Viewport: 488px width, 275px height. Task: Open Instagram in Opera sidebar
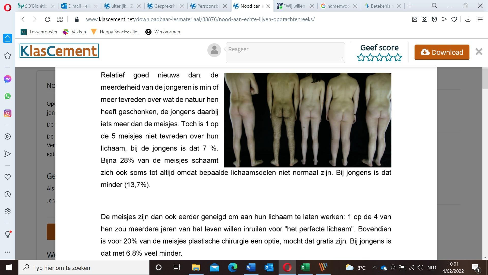pos(8,113)
